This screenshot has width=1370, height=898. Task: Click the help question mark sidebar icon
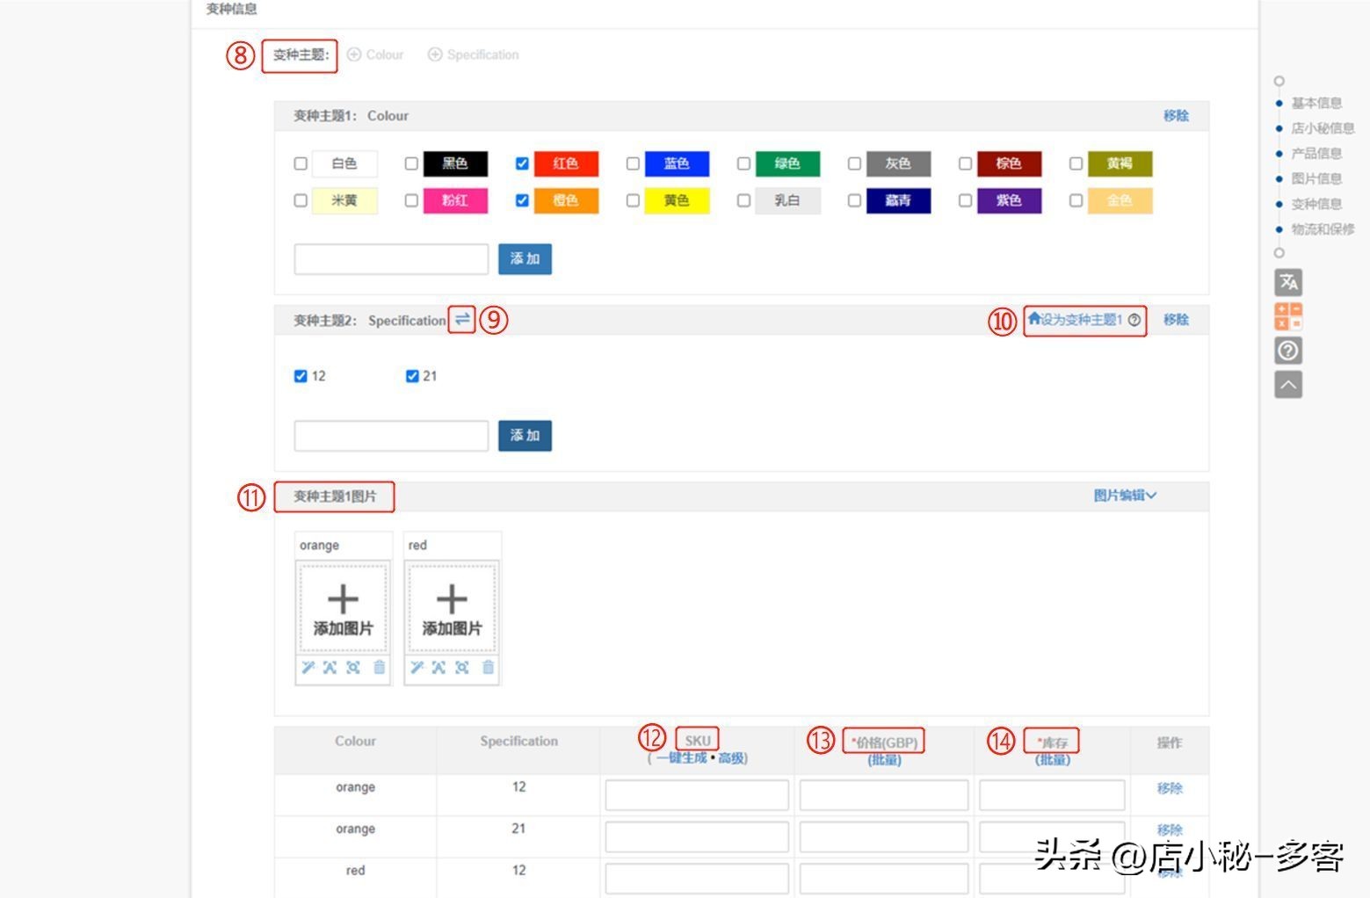point(1288,351)
